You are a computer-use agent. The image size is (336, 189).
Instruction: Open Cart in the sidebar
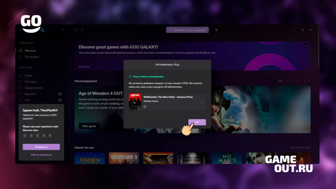27,100
